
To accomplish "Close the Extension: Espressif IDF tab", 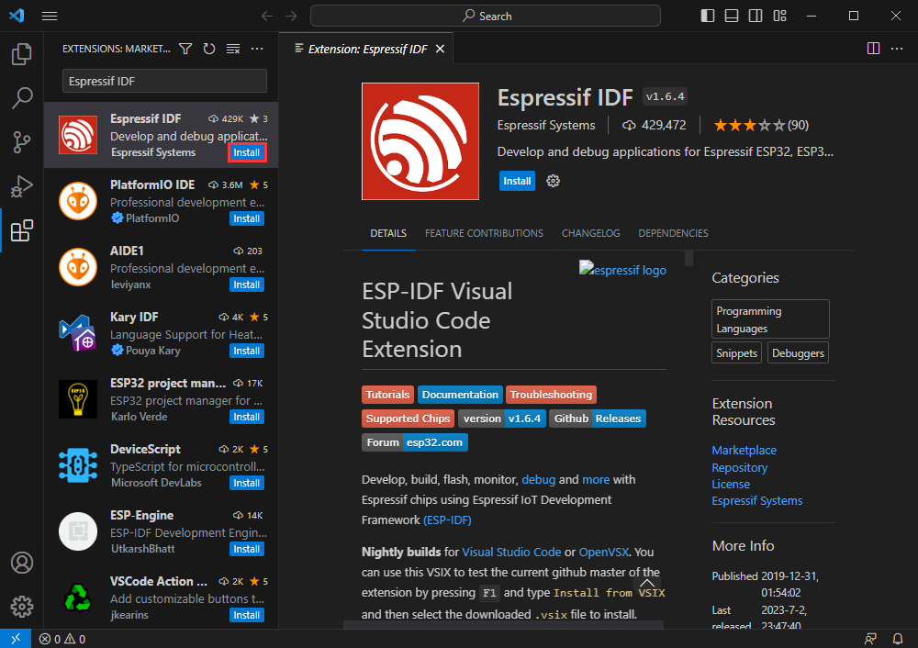I will point(441,49).
